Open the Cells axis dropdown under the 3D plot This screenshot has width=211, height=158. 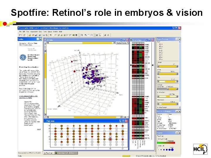[x=126, y=117]
